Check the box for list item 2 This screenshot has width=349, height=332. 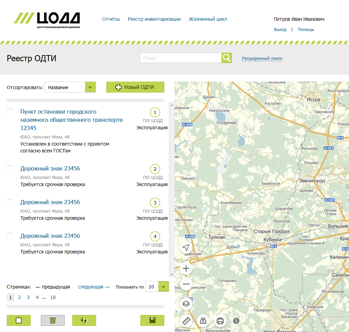10,168
